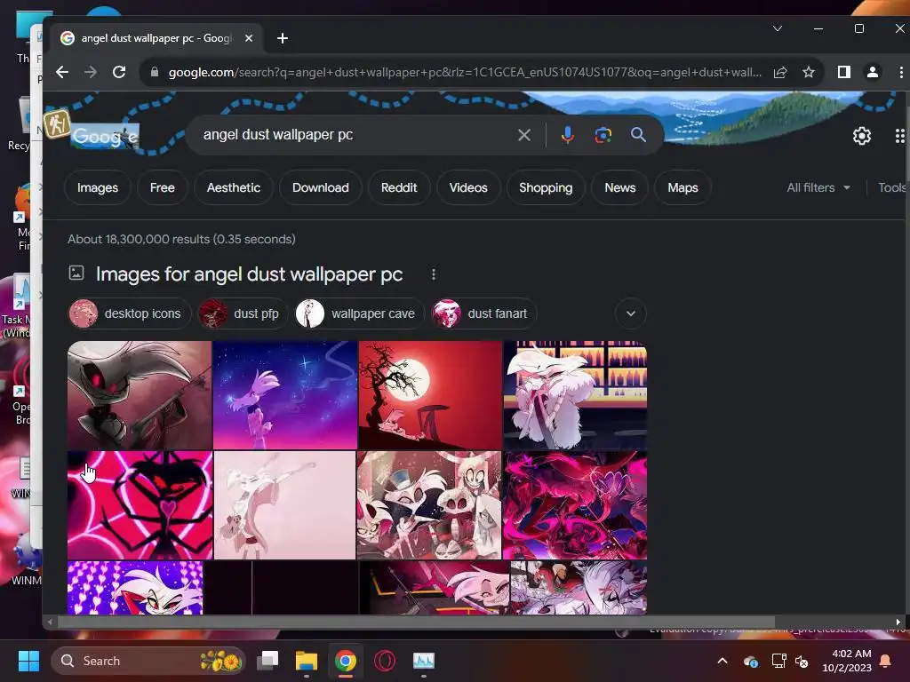Viewport: 910px width, 682px height.
Task: Choose the dust pfp suggestion chip
Action: point(243,313)
